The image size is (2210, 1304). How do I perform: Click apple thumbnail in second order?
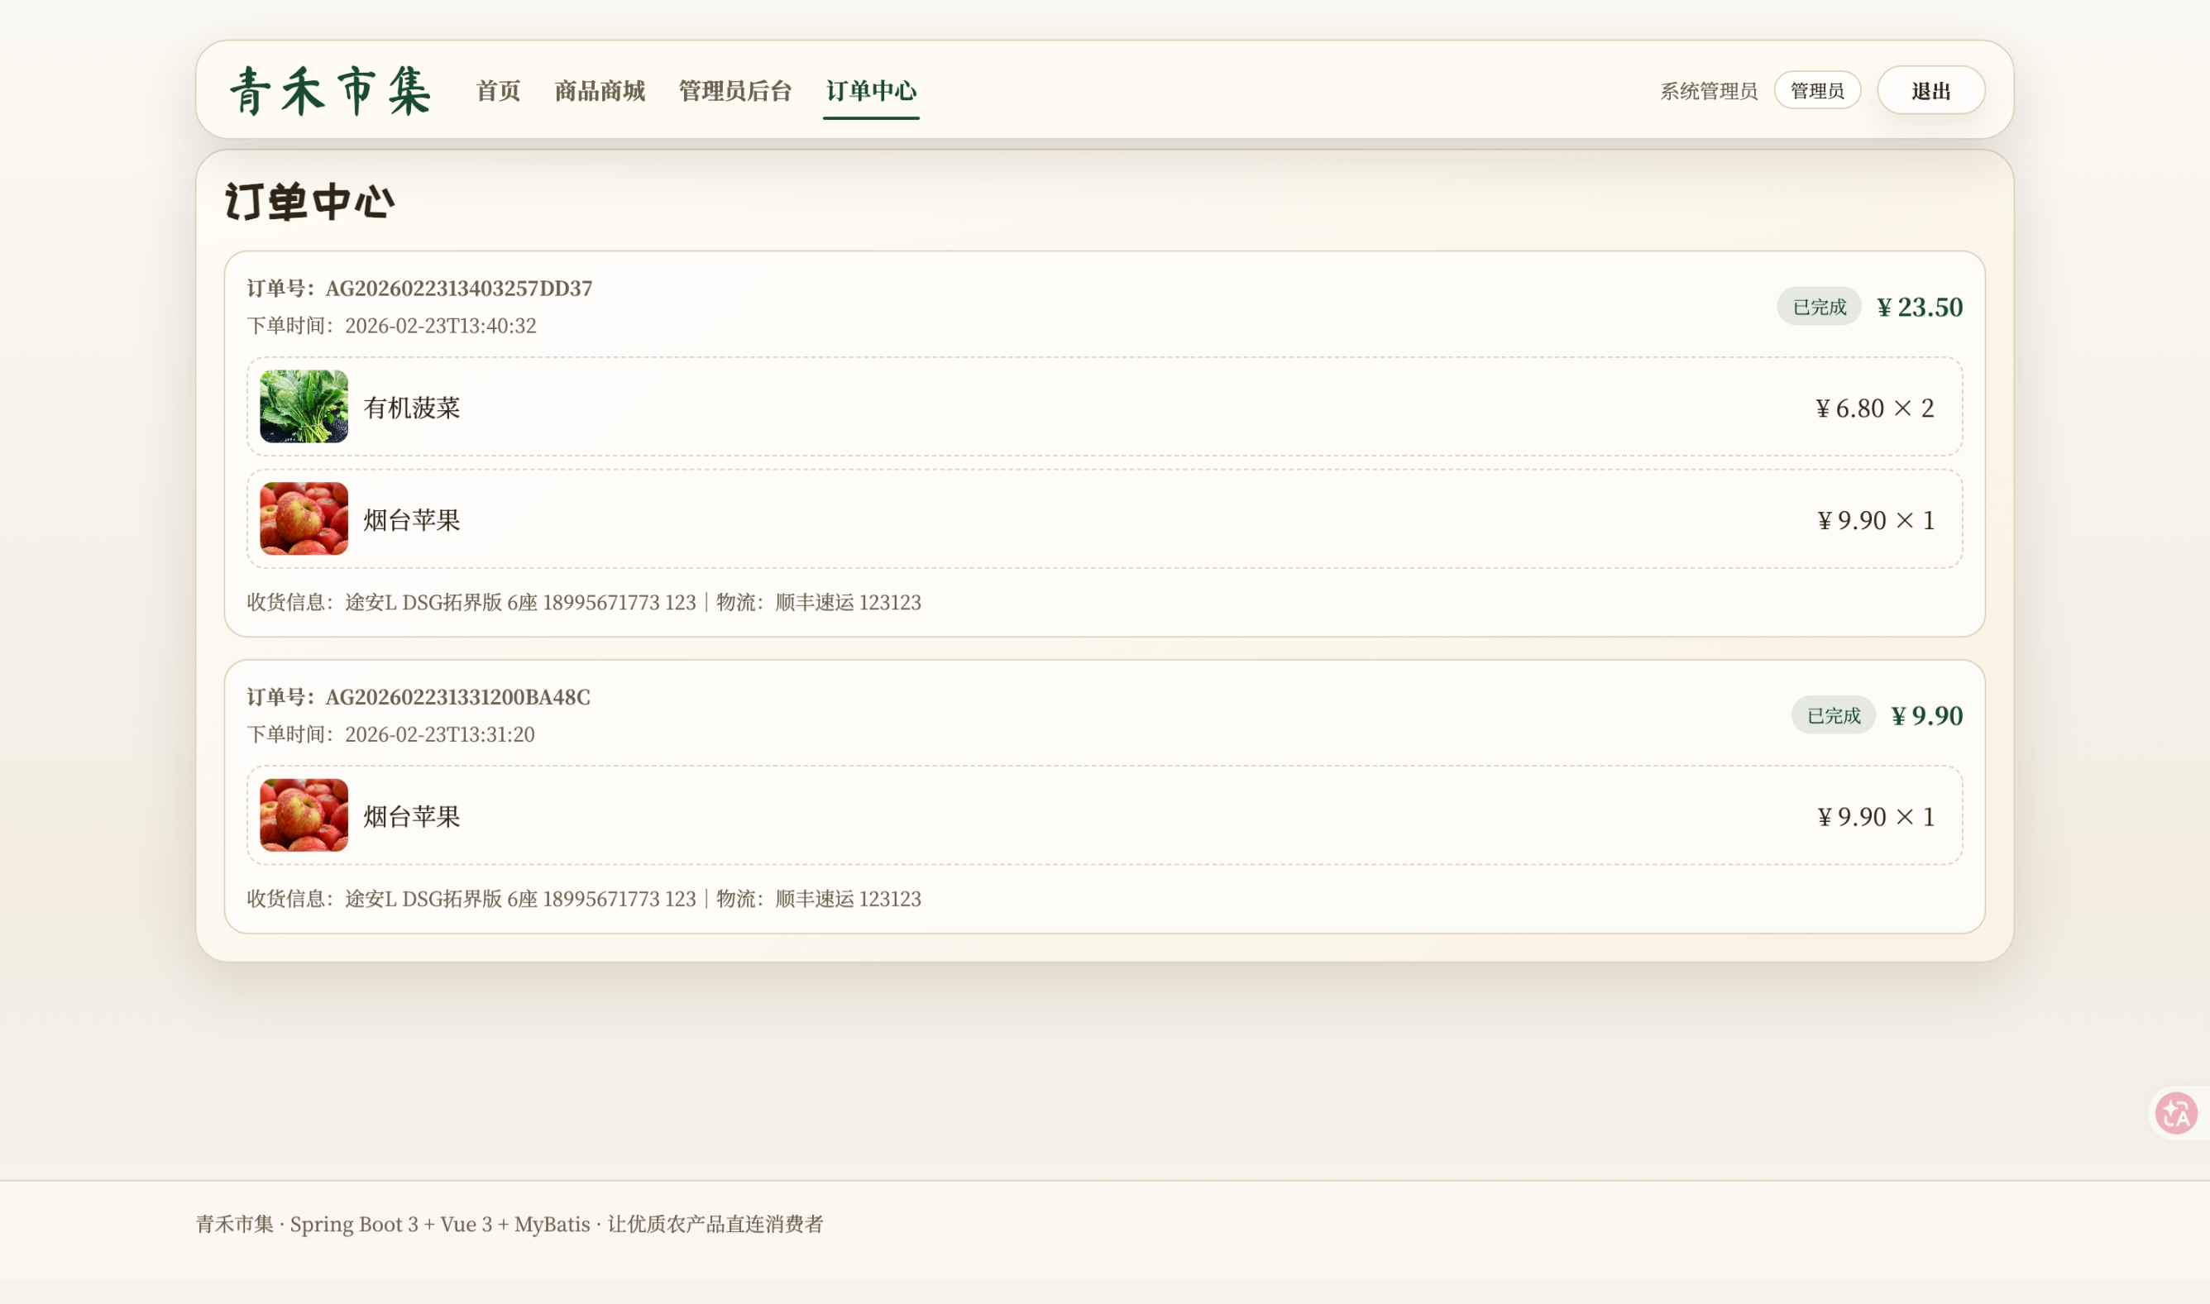pyautogui.click(x=304, y=815)
